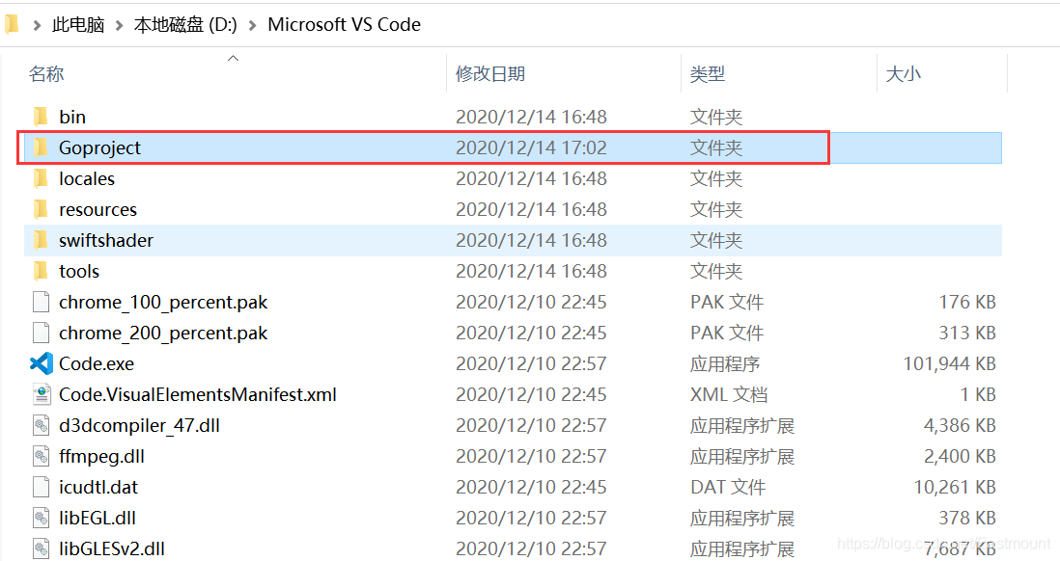Click the 10,261 KB size of icudtl.dat
Image resolution: width=1060 pixels, height=561 pixels.
coord(955,488)
